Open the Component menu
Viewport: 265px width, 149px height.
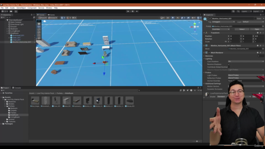coord(32,8)
